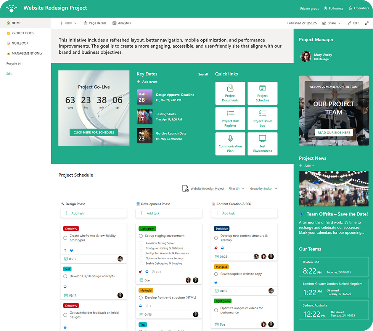Click the site logo next to Website Redesign Project

point(11,8)
